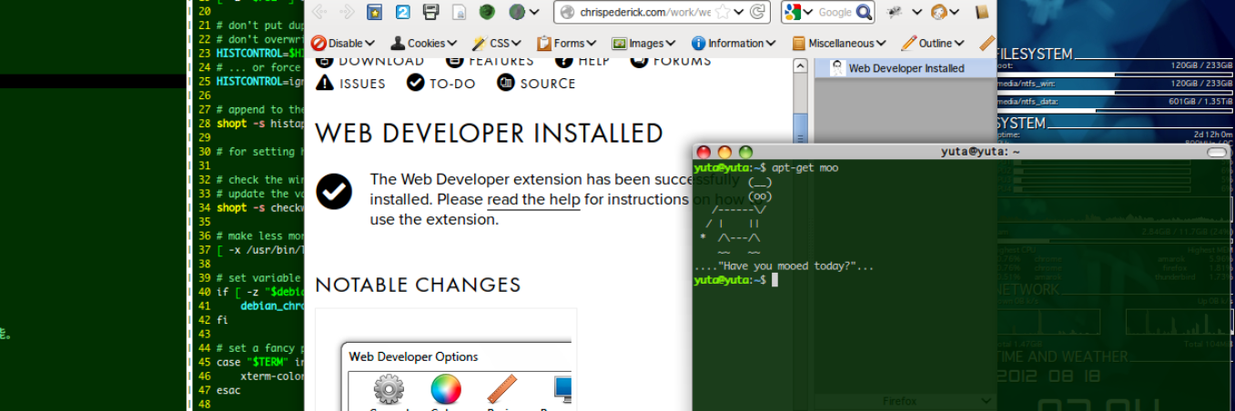
Task: Open the Help navigation link
Action: pos(582,61)
